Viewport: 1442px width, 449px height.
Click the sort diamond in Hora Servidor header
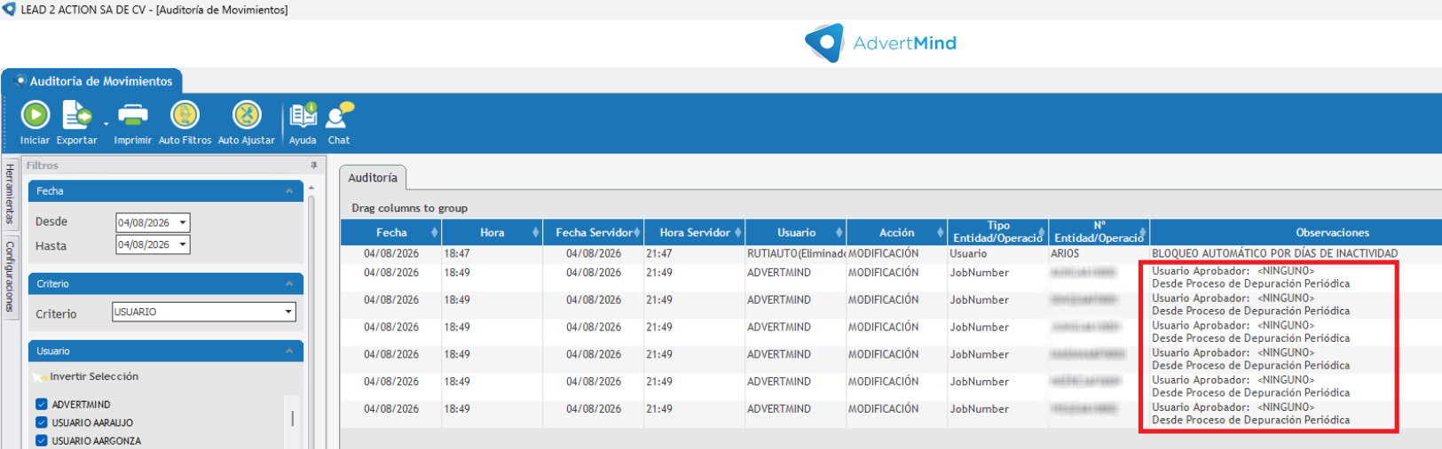tap(738, 232)
